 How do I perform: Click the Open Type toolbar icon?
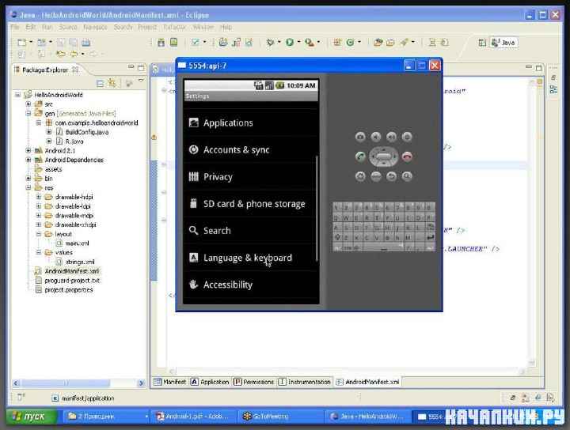[x=378, y=43]
